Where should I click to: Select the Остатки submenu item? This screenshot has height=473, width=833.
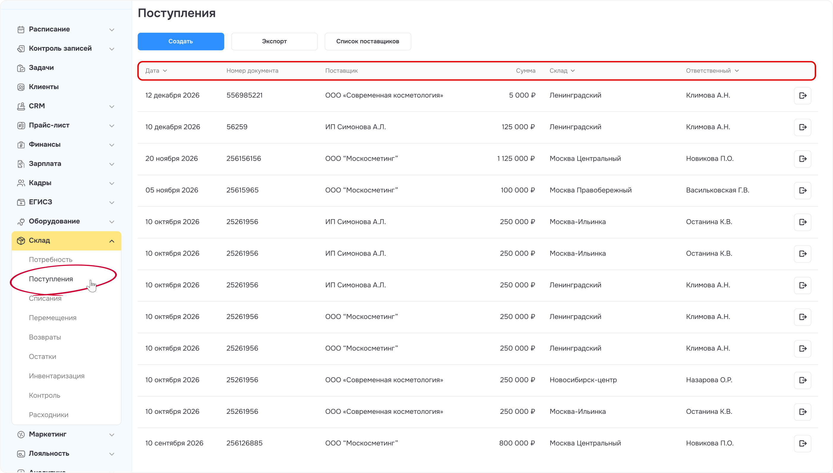pos(43,356)
